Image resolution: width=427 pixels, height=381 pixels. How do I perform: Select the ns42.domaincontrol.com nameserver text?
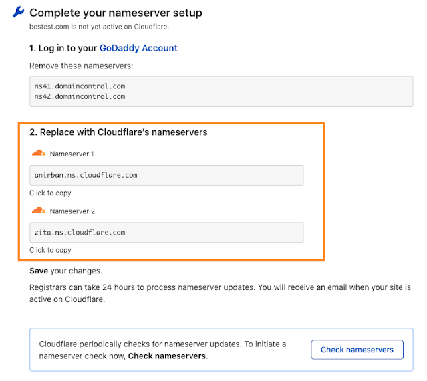tap(80, 96)
